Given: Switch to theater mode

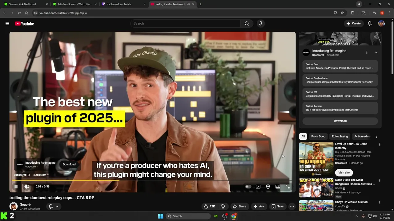Looking at the screenshot, I should [x=278, y=187].
